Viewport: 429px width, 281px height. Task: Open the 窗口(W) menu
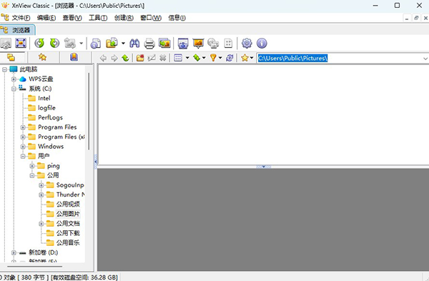coord(151,18)
